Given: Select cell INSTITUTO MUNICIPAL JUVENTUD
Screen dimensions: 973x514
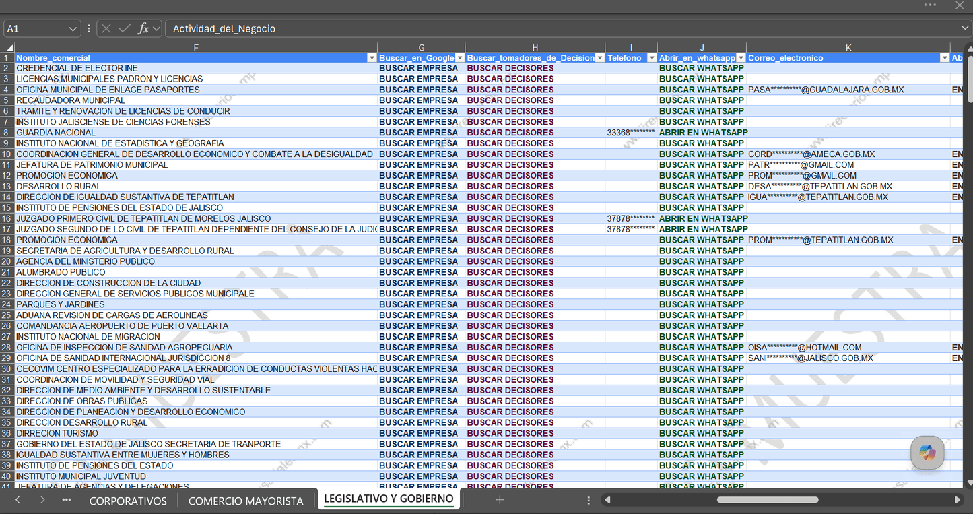Looking at the screenshot, I should (196, 476).
